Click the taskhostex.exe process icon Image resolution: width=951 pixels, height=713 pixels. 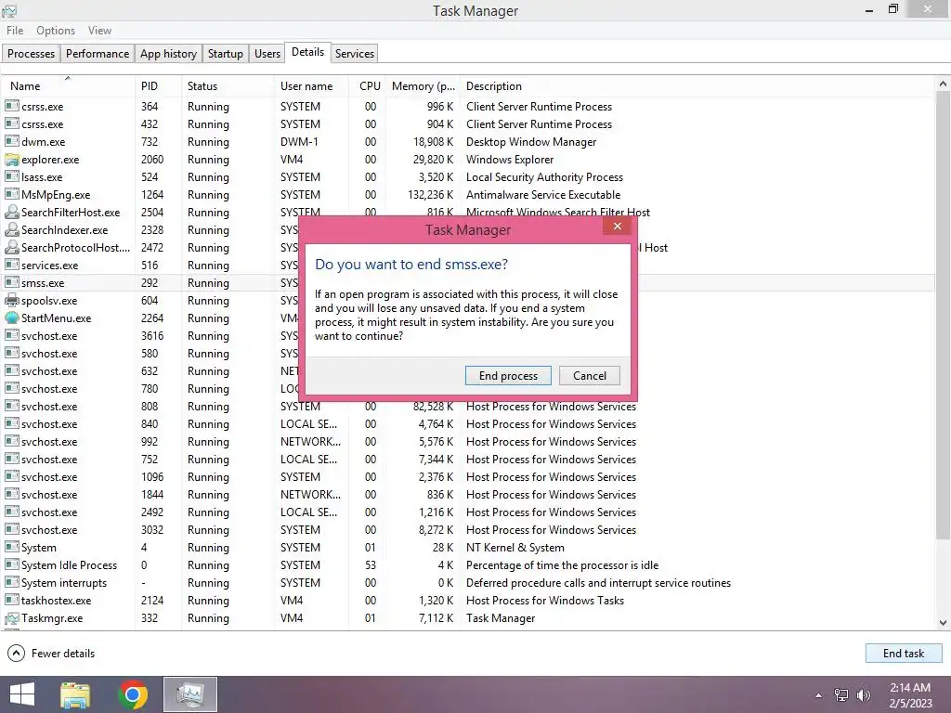click(11, 601)
